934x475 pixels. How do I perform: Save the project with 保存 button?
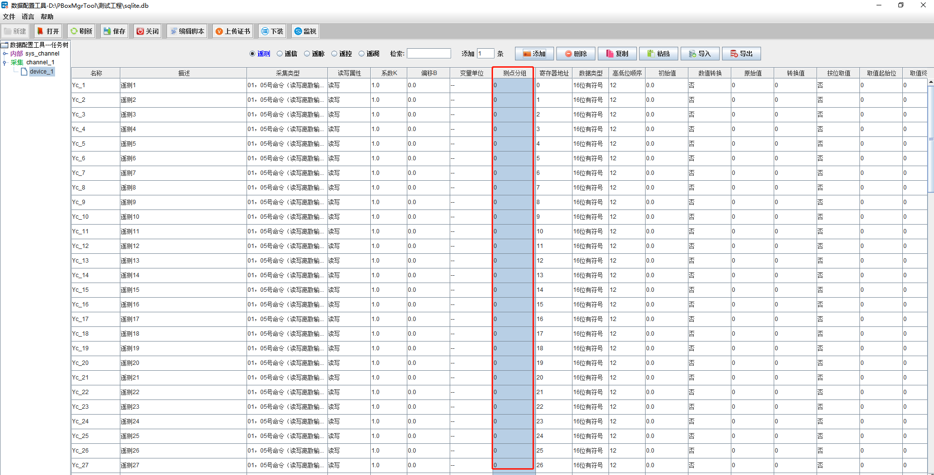[x=114, y=31]
